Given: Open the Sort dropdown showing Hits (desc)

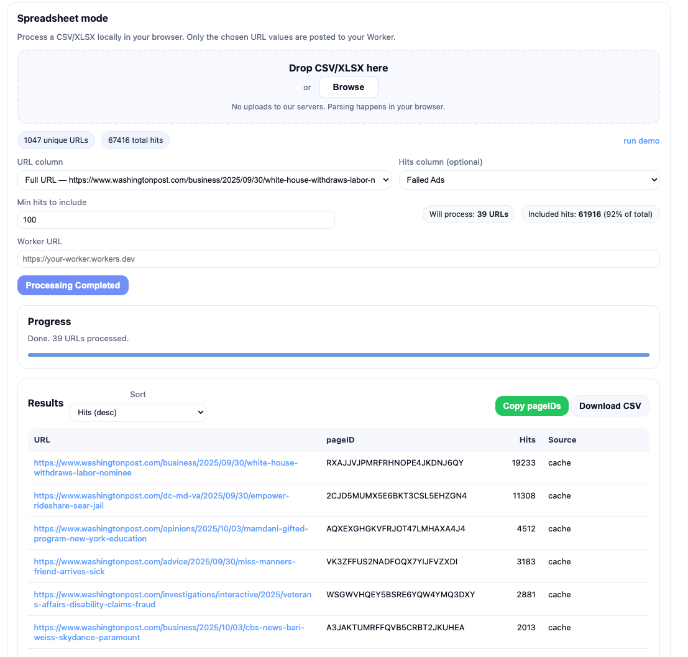Looking at the screenshot, I should (x=137, y=413).
